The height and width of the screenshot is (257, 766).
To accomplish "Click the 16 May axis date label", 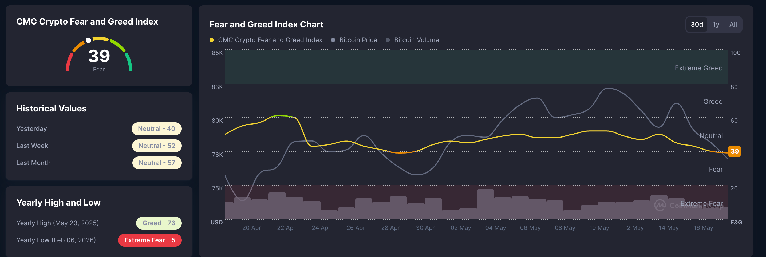I will (703, 228).
